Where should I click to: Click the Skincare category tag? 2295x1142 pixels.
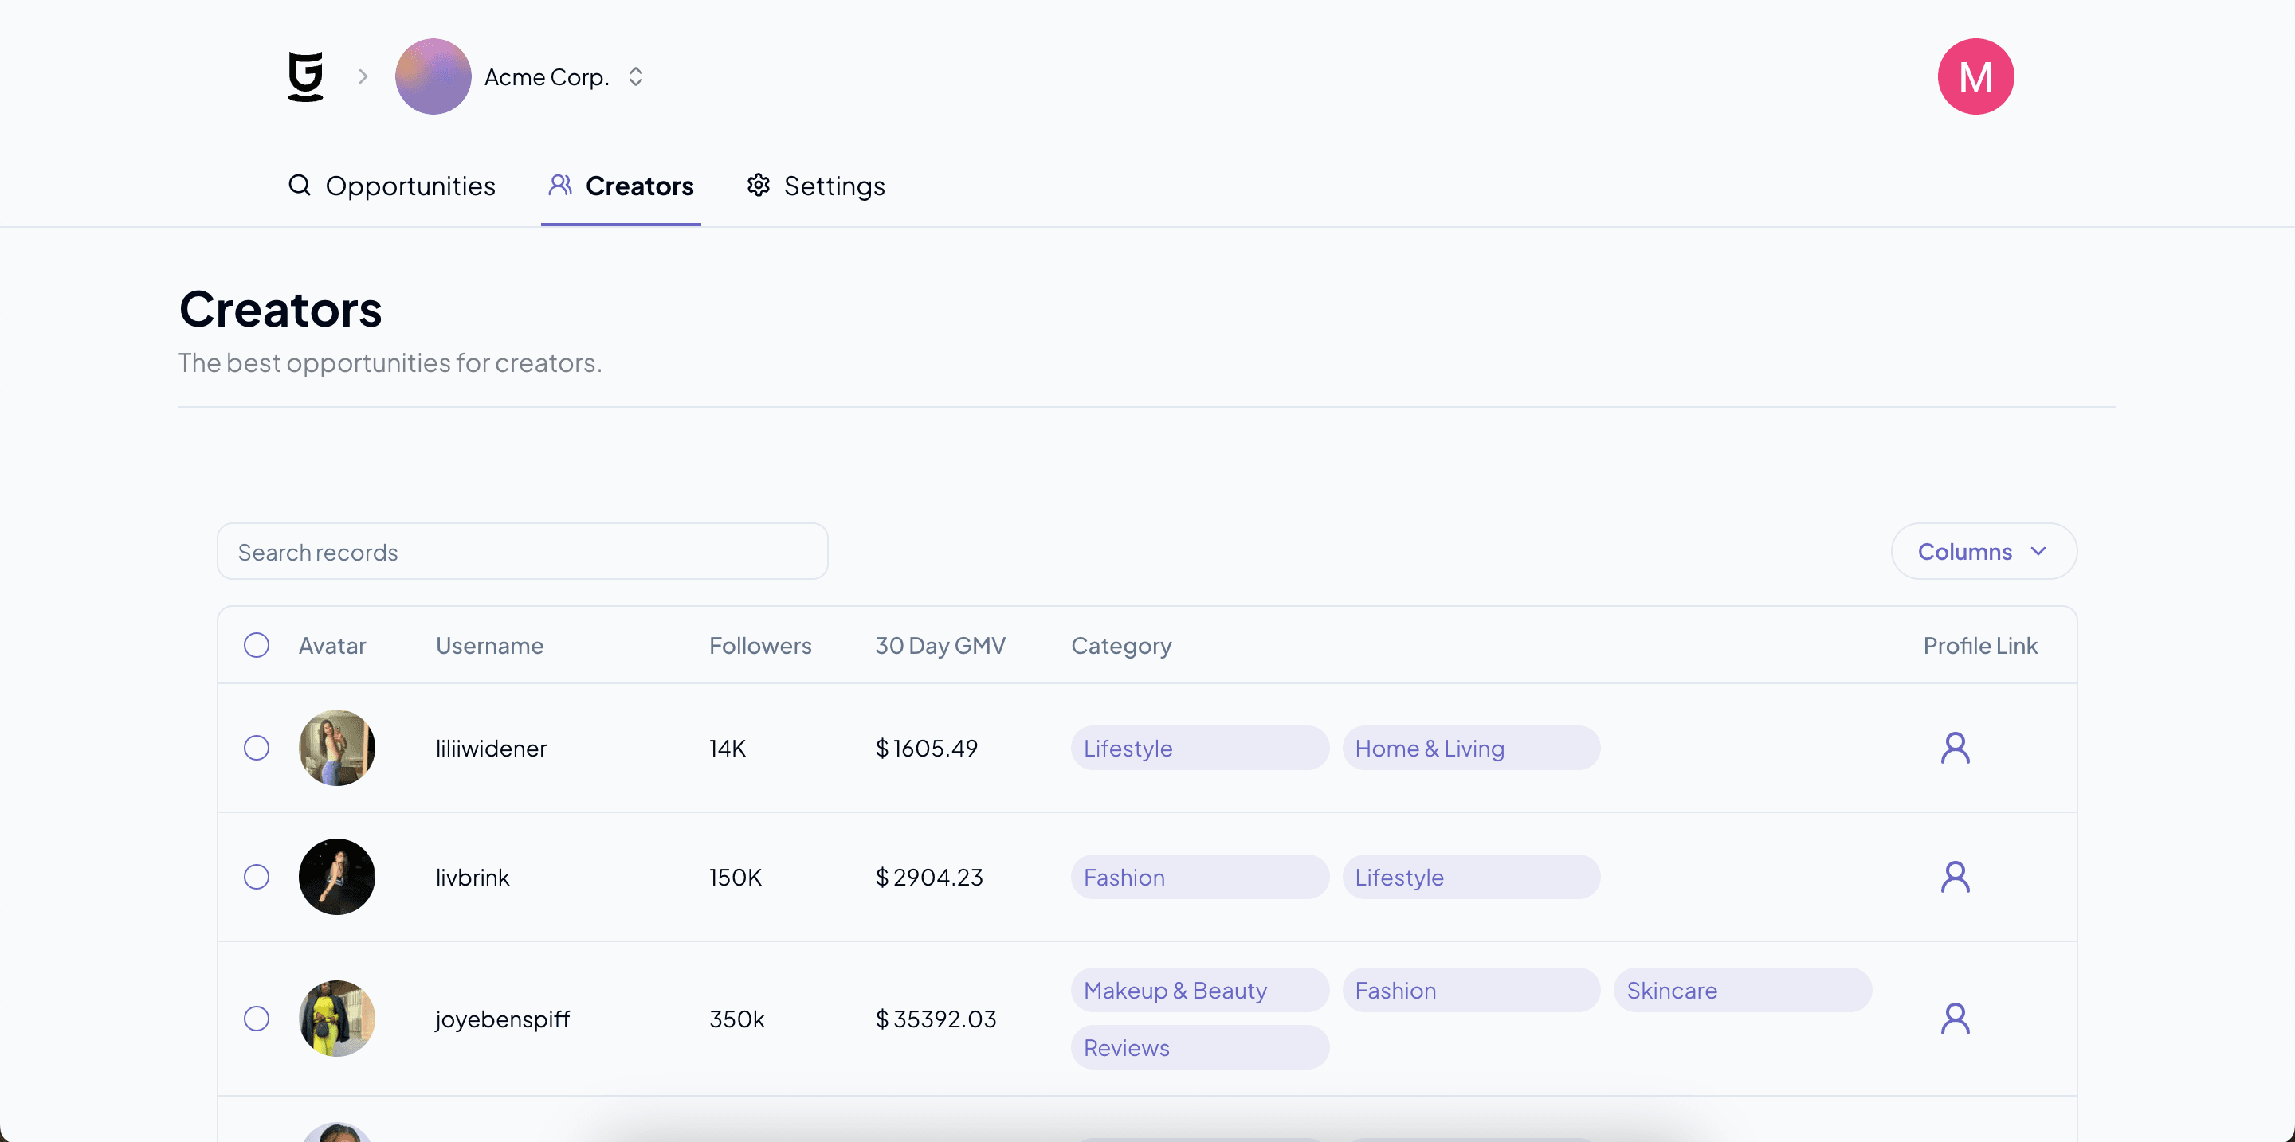pos(1743,990)
